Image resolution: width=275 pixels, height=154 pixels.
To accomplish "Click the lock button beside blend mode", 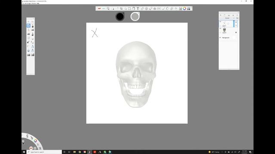I will 237,18.
